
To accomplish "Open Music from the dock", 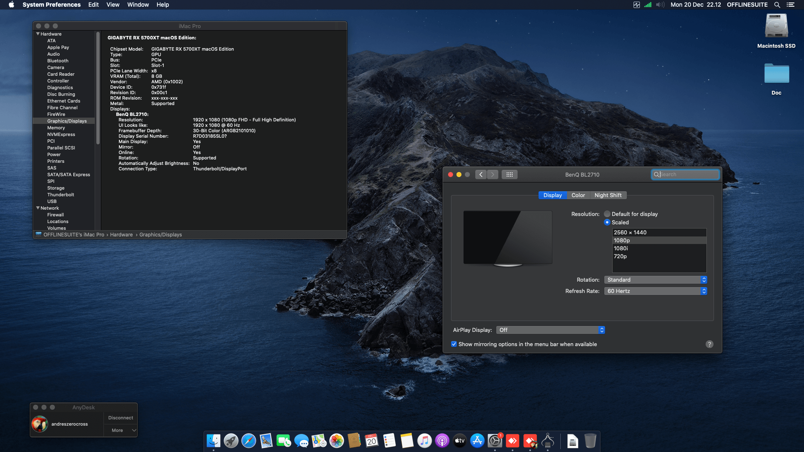I will tap(425, 441).
